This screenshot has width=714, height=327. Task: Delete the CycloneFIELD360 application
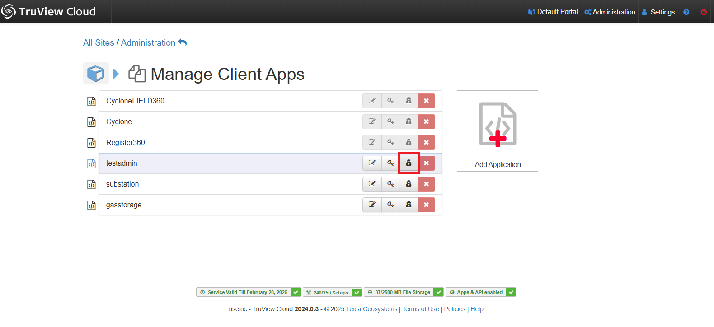coord(426,101)
